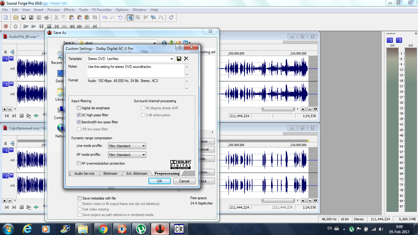418x235 pixels.
Task: Click Cancel in Custom Settings dialog
Action: click(x=184, y=181)
